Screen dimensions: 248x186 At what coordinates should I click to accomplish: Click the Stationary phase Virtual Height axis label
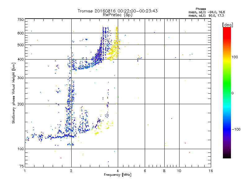(13, 93)
